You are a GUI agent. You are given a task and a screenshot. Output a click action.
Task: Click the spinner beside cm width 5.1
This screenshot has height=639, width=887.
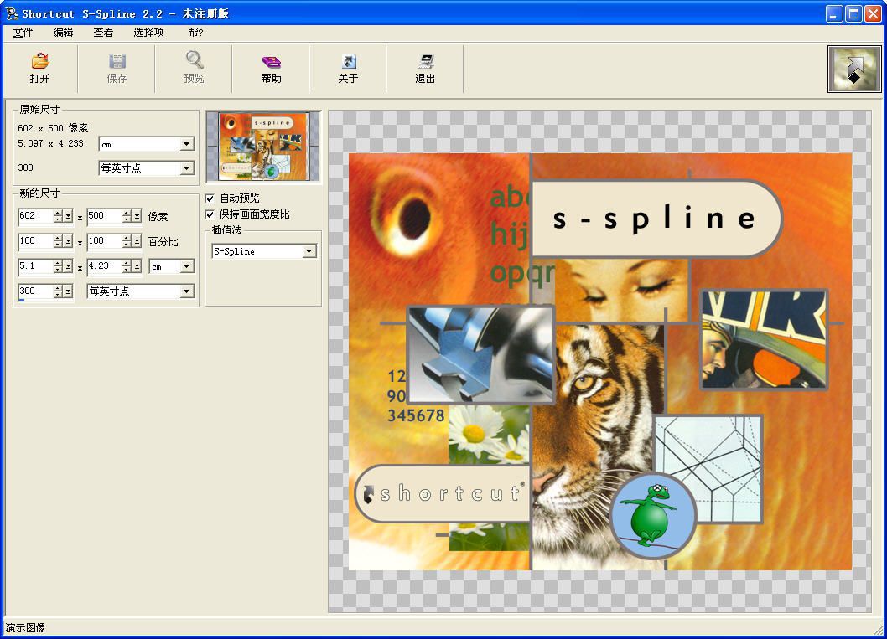[x=58, y=266]
